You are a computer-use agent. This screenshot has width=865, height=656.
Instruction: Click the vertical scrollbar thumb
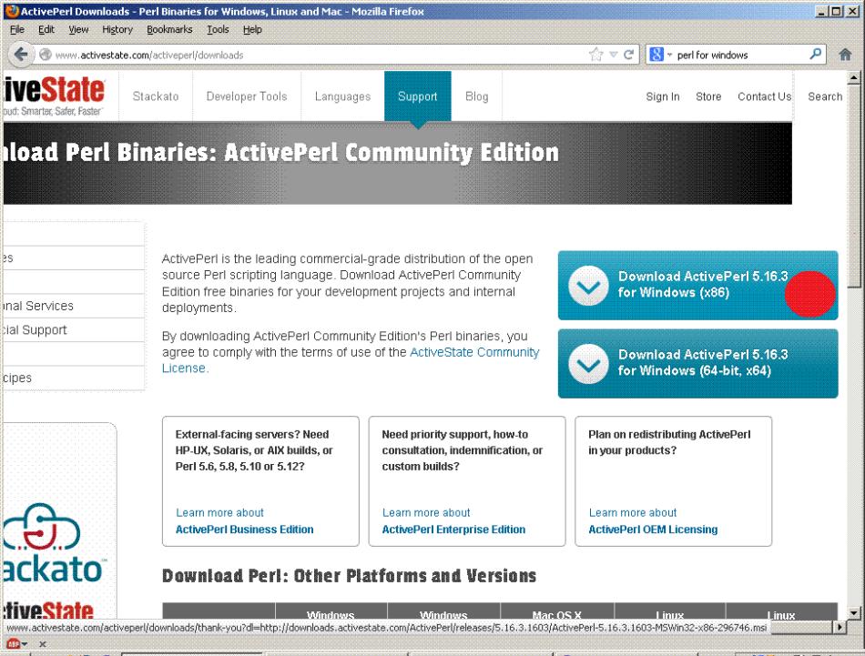[x=853, y=186]
